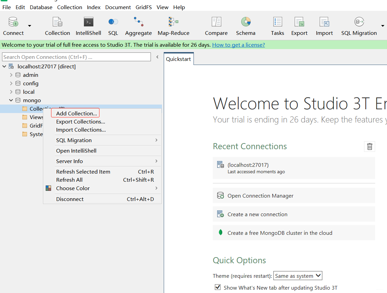This screenshot has height=293, width=387.
Task: Select the GridFS folder icon
Action: coord(25,126)
